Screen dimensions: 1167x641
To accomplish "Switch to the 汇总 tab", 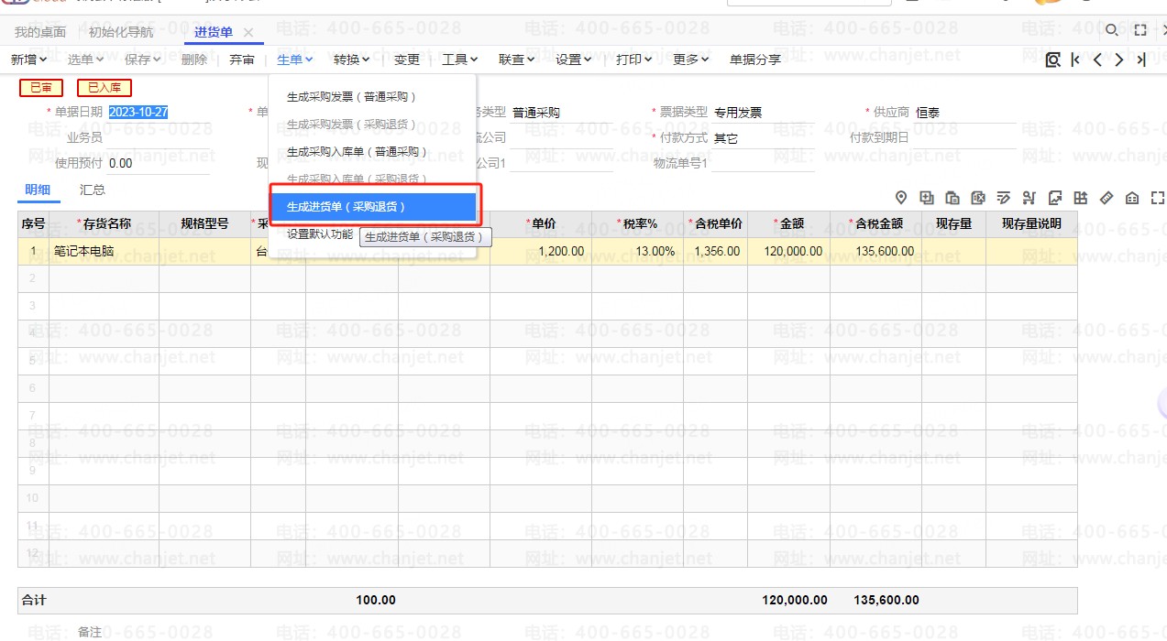I will [x=93, y=190].
